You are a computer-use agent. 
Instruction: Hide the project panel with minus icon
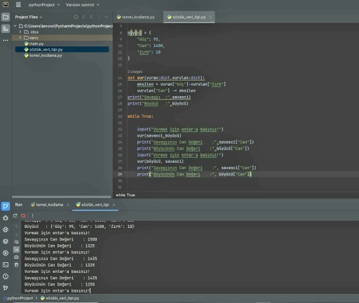click(x=106, y=17)
